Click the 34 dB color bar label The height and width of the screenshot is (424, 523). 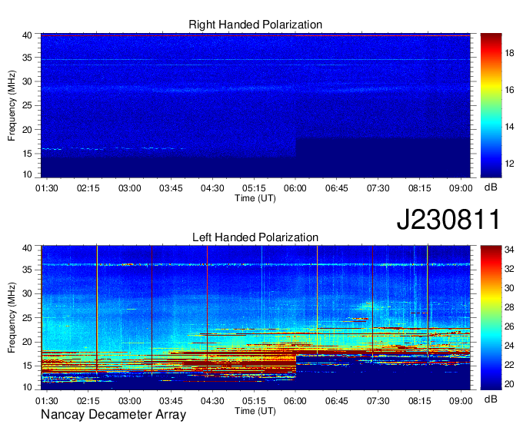(509, 250)
